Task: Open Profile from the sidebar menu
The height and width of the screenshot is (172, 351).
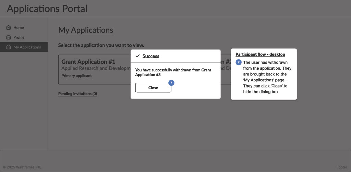Action: [x=19, y=37]
